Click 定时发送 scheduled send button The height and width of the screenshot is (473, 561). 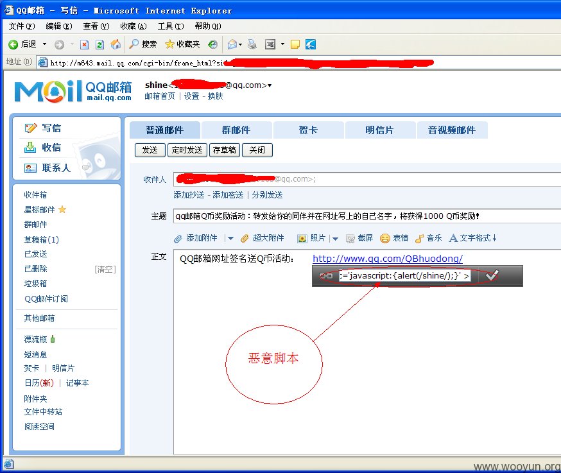(x=187, y=150)
